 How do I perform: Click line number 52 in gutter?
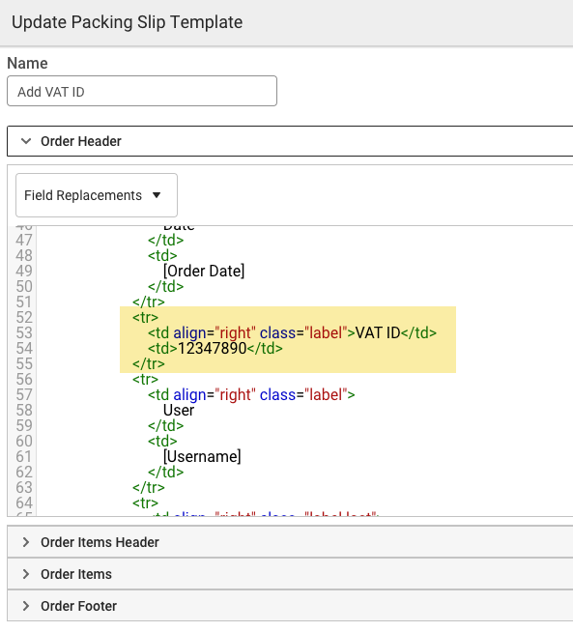(x=24, y=318)
